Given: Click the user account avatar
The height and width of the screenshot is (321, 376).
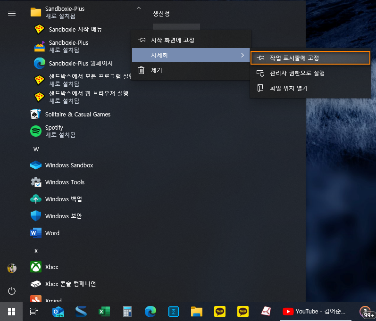Looking at the screenshot, I should point(12,268).
